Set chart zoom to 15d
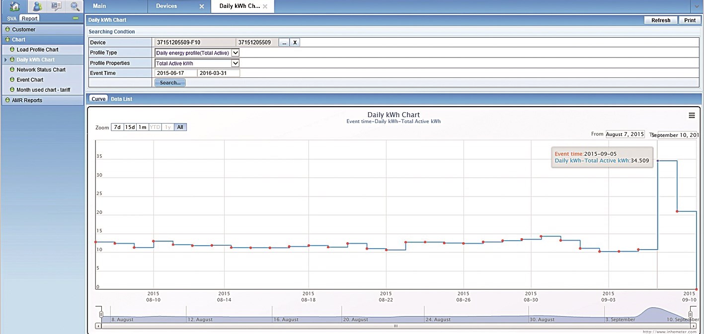 click(x=130, y=127)
